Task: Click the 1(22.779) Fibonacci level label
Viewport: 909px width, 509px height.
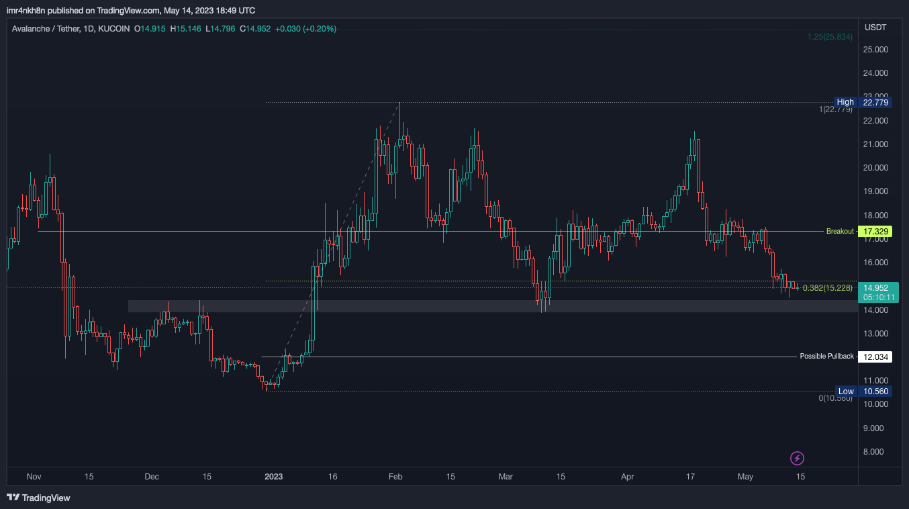Action: (836, 109)
